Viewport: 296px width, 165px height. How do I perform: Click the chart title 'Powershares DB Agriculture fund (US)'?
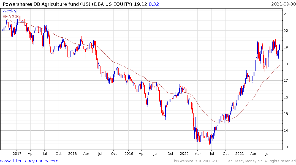click(x=47, y=4)
